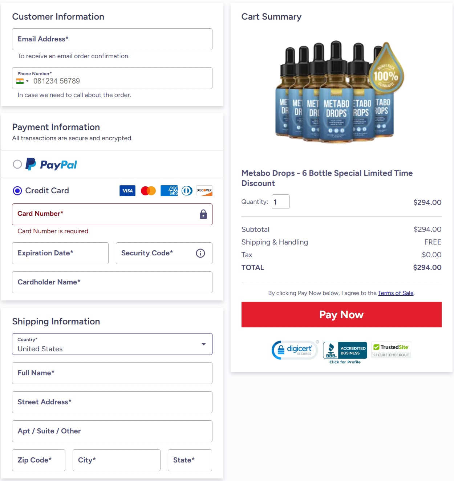Viewport: 454px width, 481px height.
Task: Click the TrustedSite secure checkout badge
Action: point(391,350)
